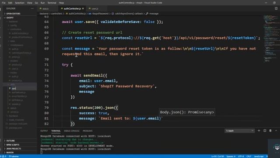The image size is (280, 158).
Task: Close the authController.js tab
Action: click(x=83, y=9)
